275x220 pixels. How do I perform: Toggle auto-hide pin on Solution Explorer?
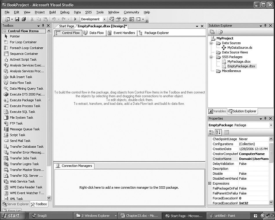pyautogui.click(x=265, y=26)
